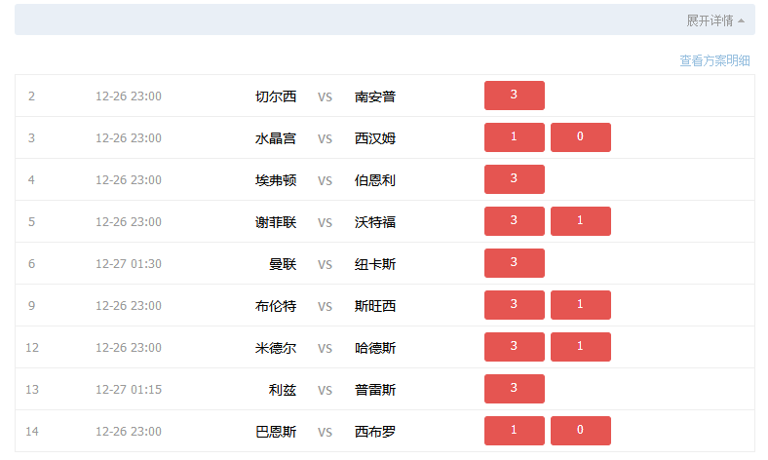This screenshot has width=768, height=460.
Task: Select the 3 button for 曼联 vs 纽卡斯
Action: point(514,263)
